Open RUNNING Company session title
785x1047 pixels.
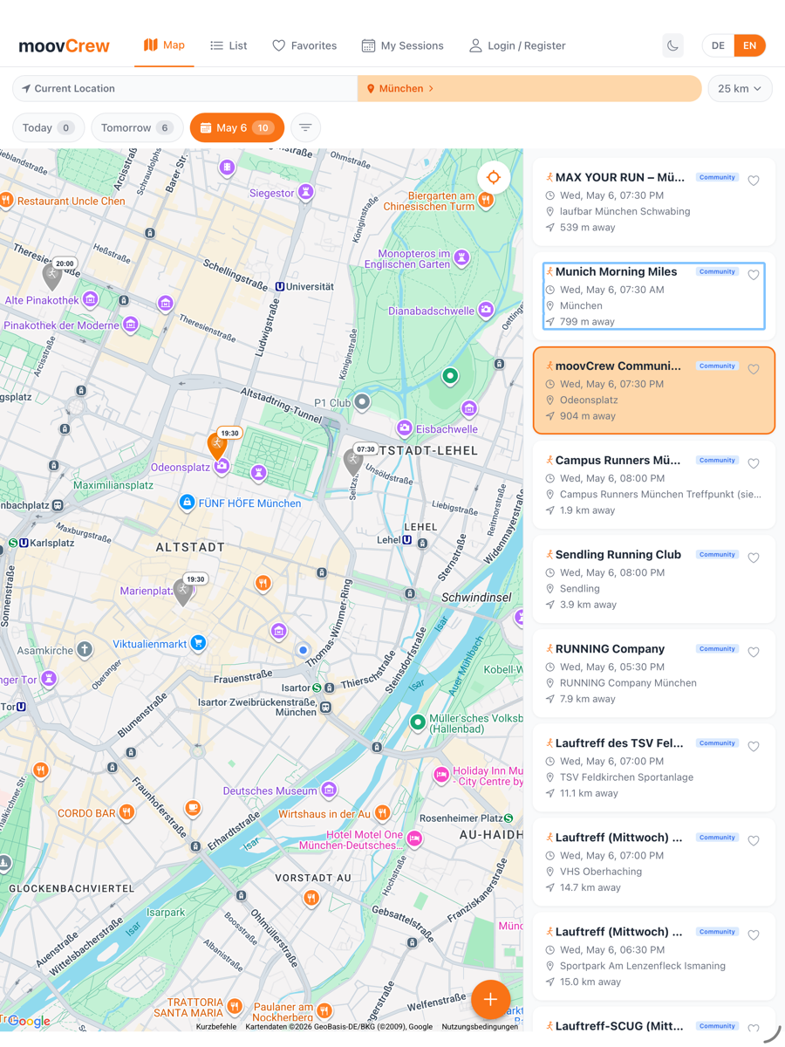pos(610,648)
